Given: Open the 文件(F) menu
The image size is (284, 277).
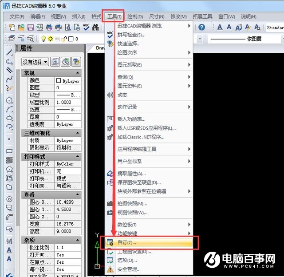Looking at the screenshot, I should point(17,17).
